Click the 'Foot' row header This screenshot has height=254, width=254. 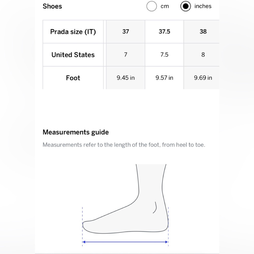pos(73,78)
